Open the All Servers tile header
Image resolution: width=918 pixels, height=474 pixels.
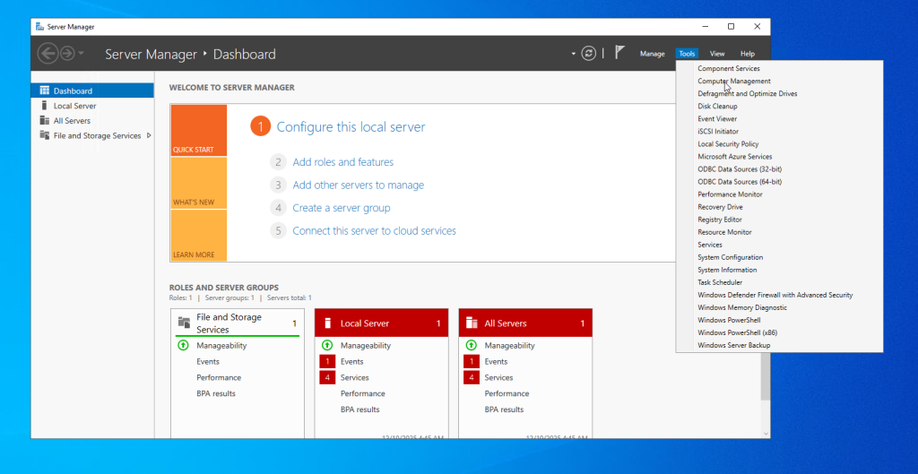click(x=525, y=323)
